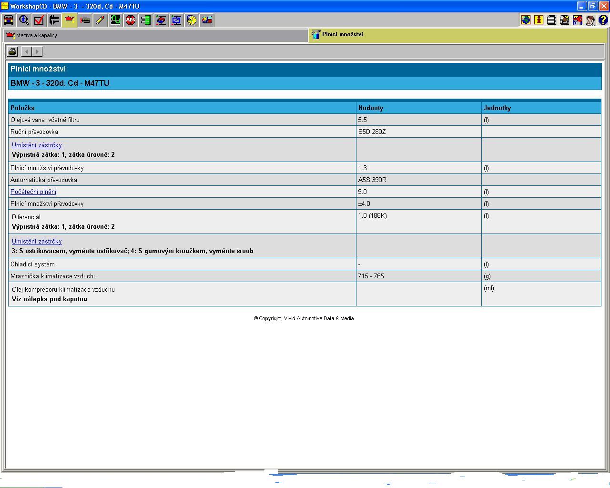Viewport: 610px width, 488px height.
Task: Open the car vehicle selection icon
Action: 9,20
